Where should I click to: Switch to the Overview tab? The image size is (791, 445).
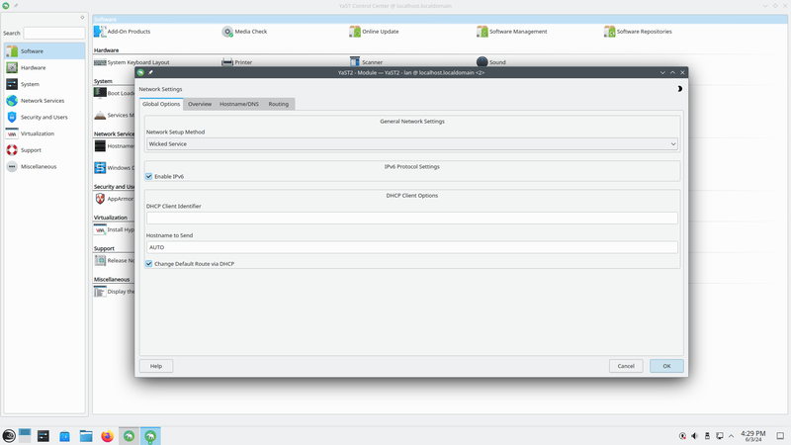200,104
